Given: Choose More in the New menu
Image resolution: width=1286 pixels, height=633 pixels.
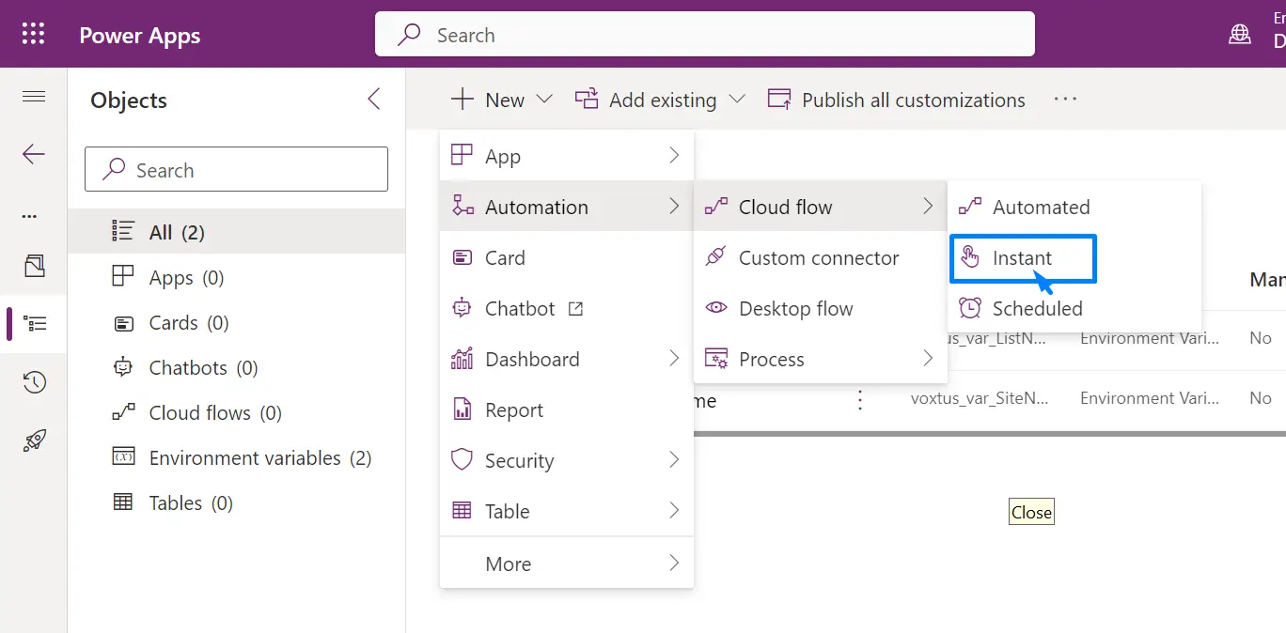Looking at the screenshot, I should pyautogui.click(x=567, y=564).
